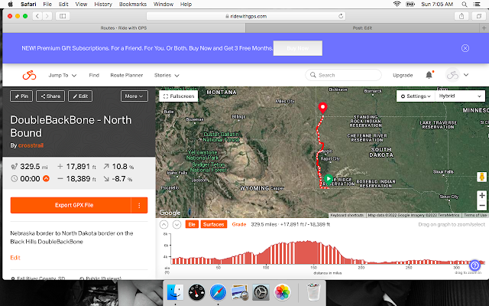Expand account menu chevron
489x306 pixels.
point(466,75)
